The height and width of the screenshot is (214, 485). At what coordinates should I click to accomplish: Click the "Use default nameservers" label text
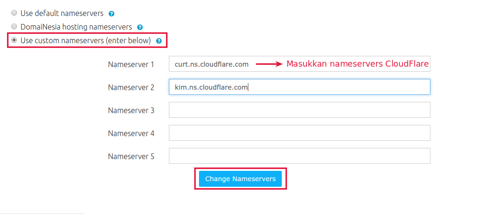[62, 14]
